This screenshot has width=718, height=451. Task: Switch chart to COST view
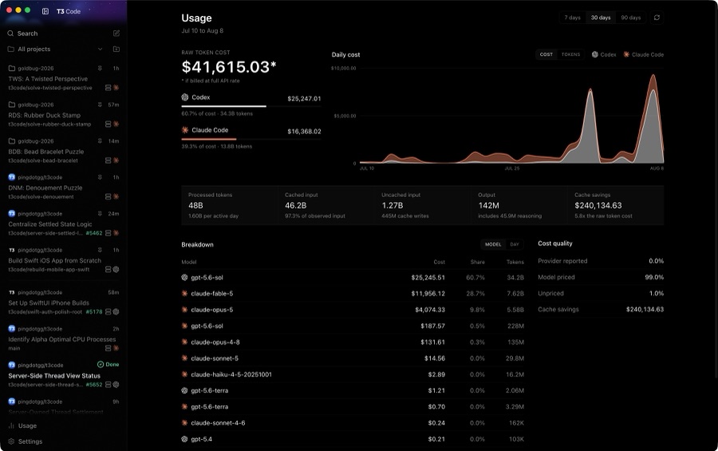point(546,54)
